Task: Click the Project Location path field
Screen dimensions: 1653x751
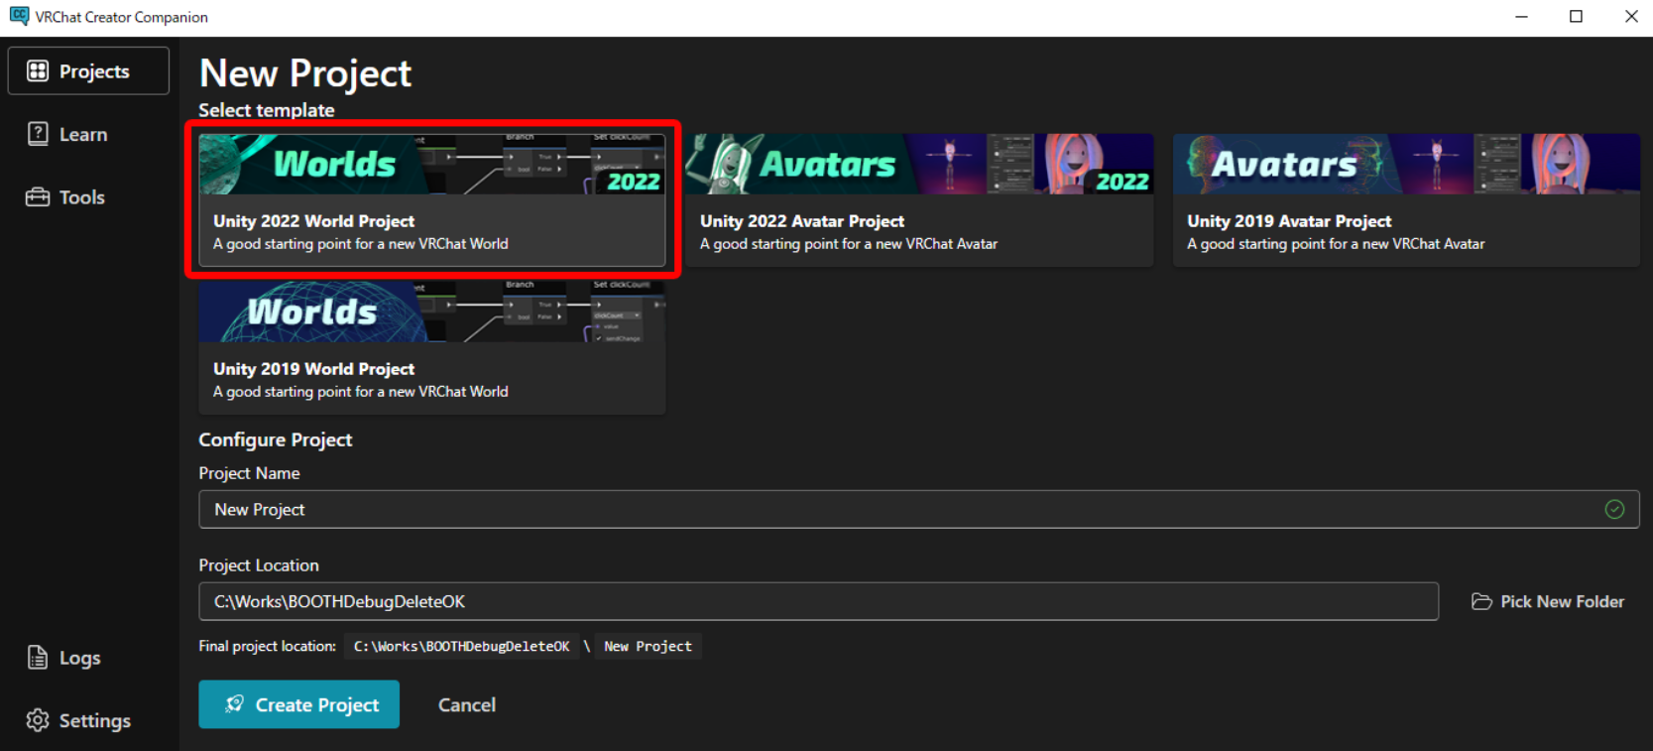Action: [x=818, y=601]
